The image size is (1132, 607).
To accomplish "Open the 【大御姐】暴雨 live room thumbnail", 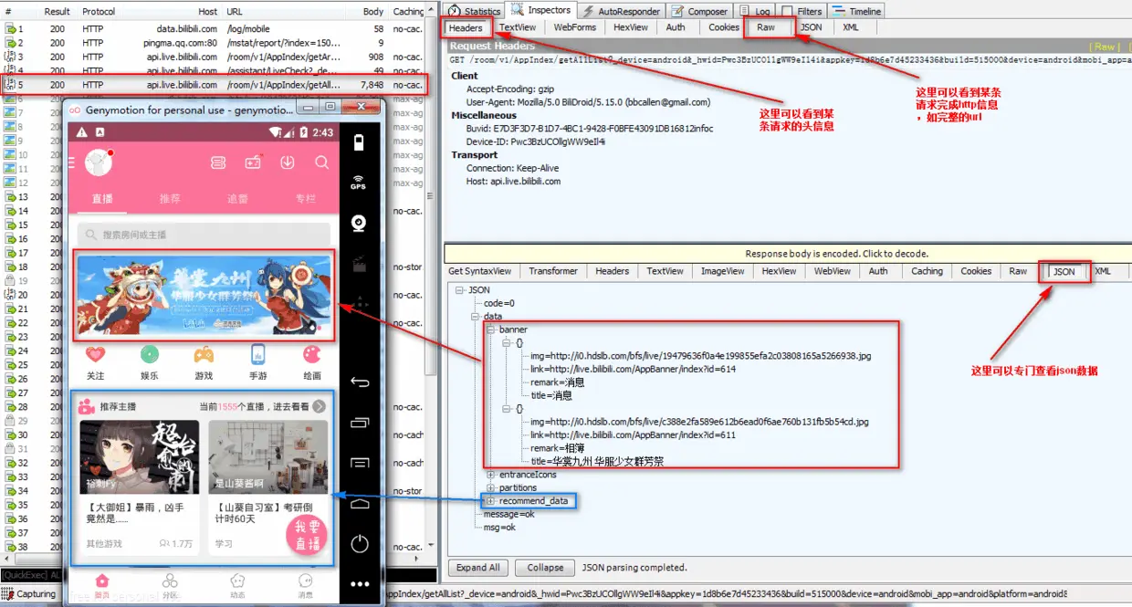I will click(x=140, y=456).
